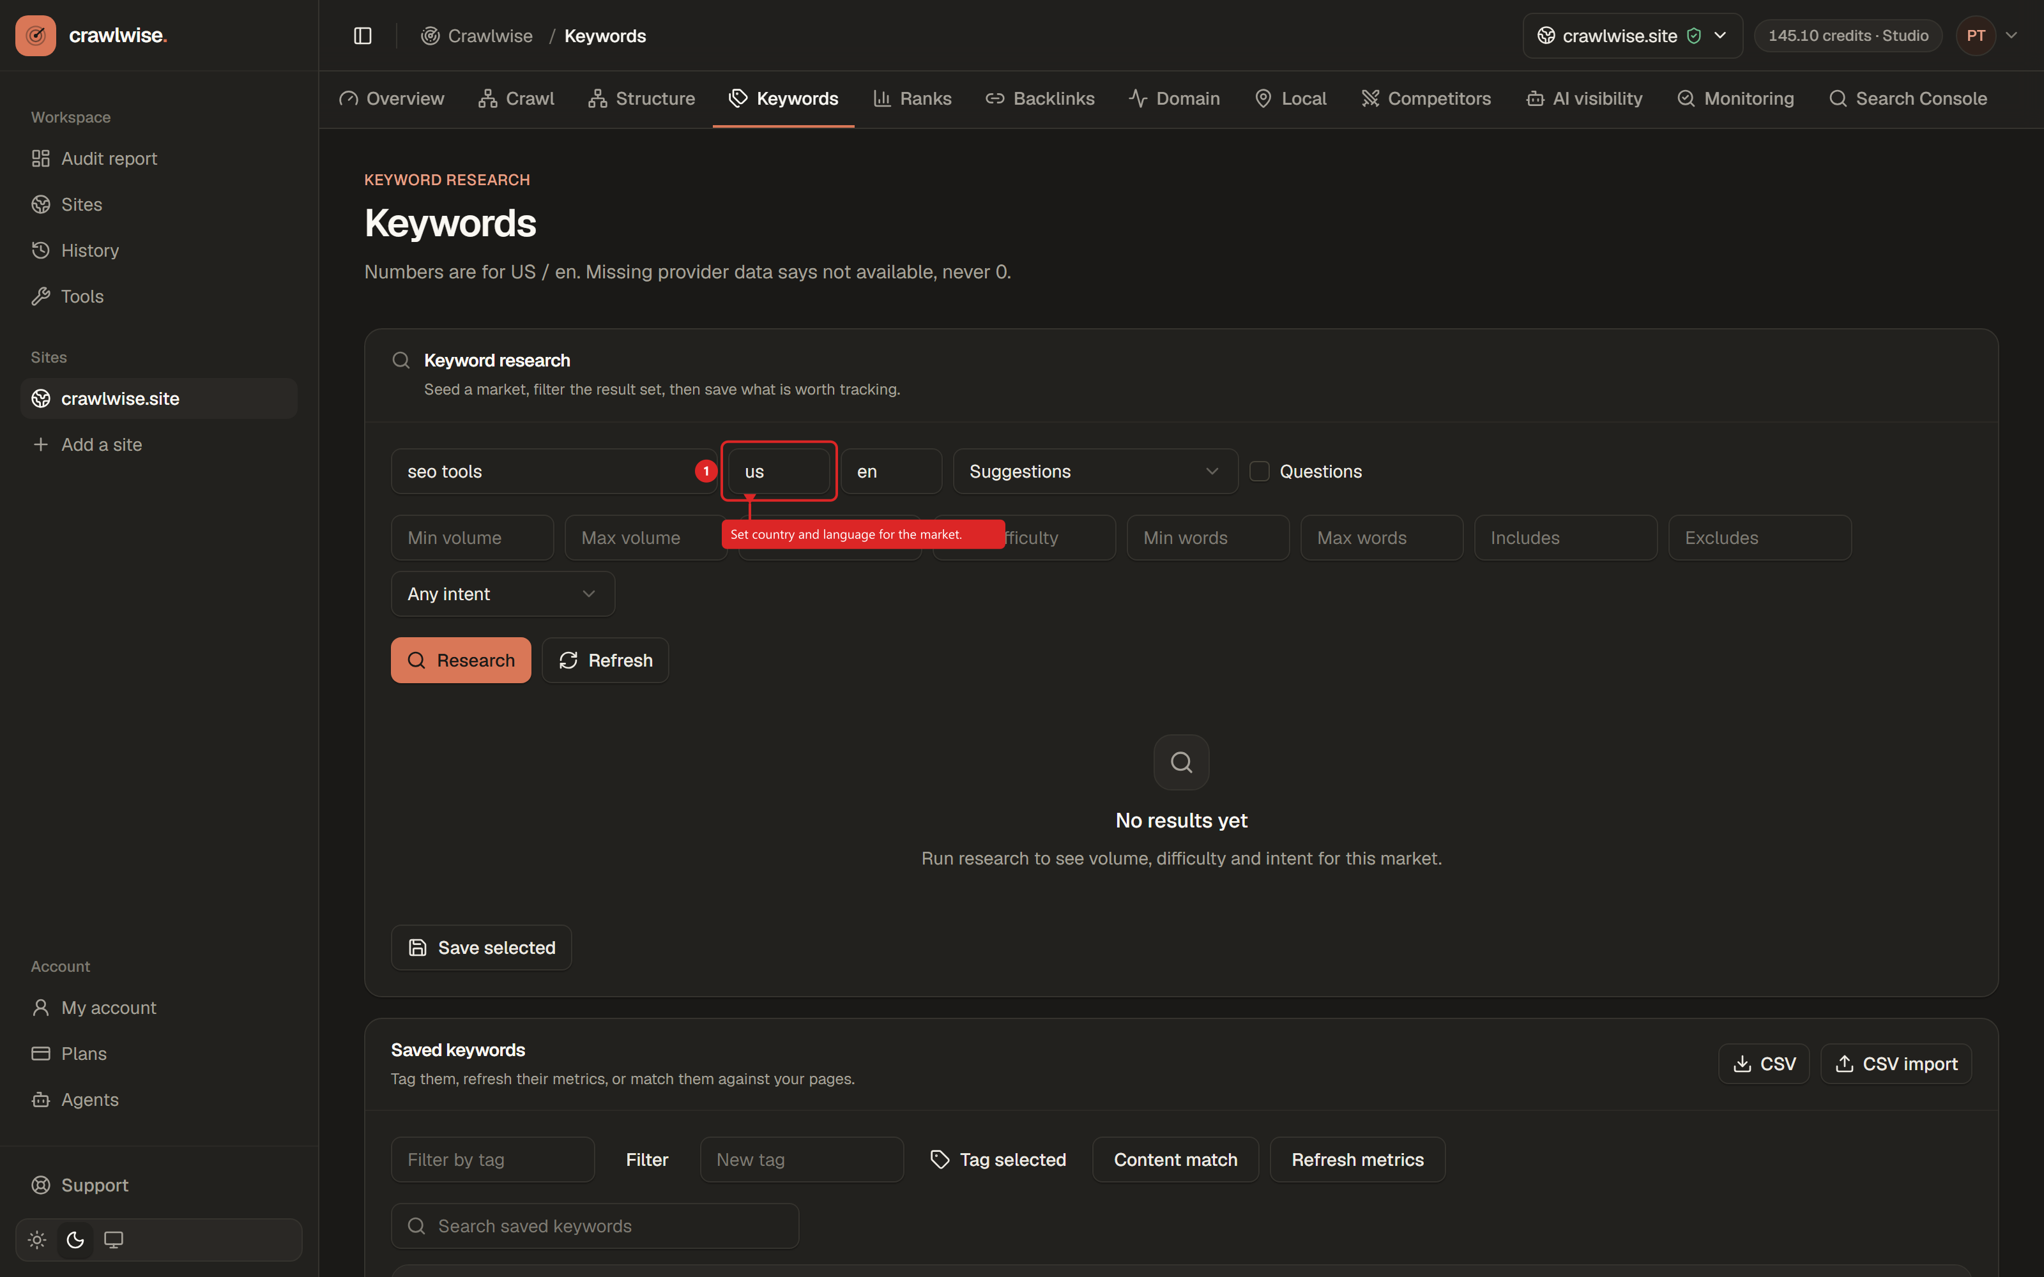Click the Filter by tag field
Image resolution: width=2044 pixels, height=1277 pixels.
(492, 1160)
